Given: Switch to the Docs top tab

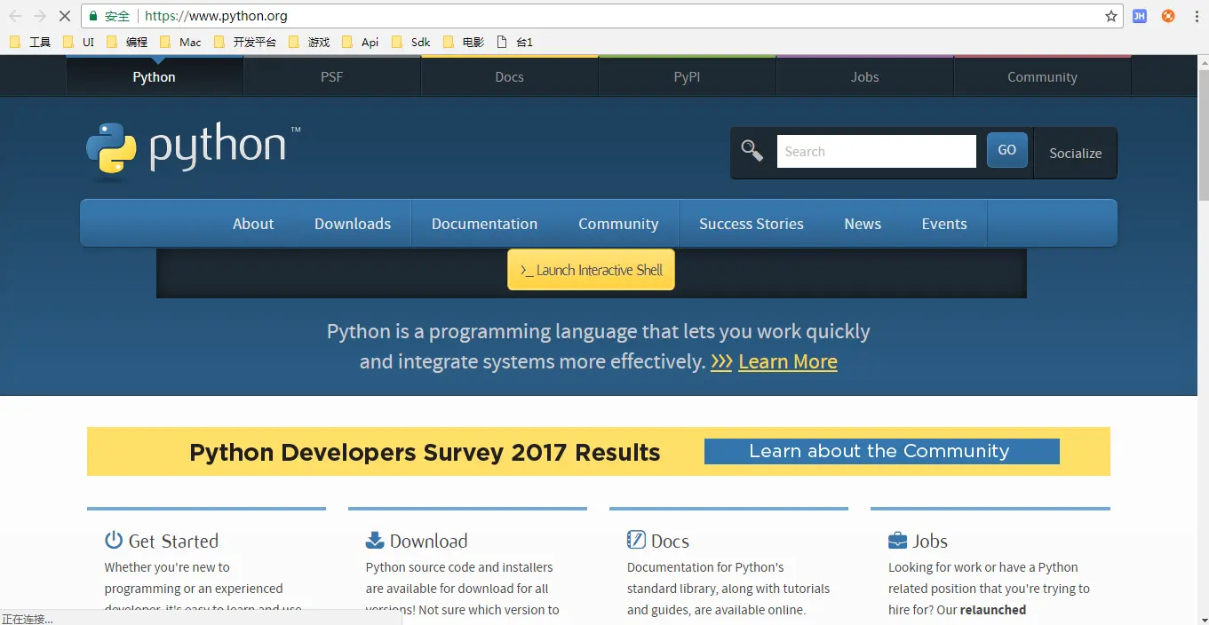Looking at the screenshot, I should (x=509, y=76).
